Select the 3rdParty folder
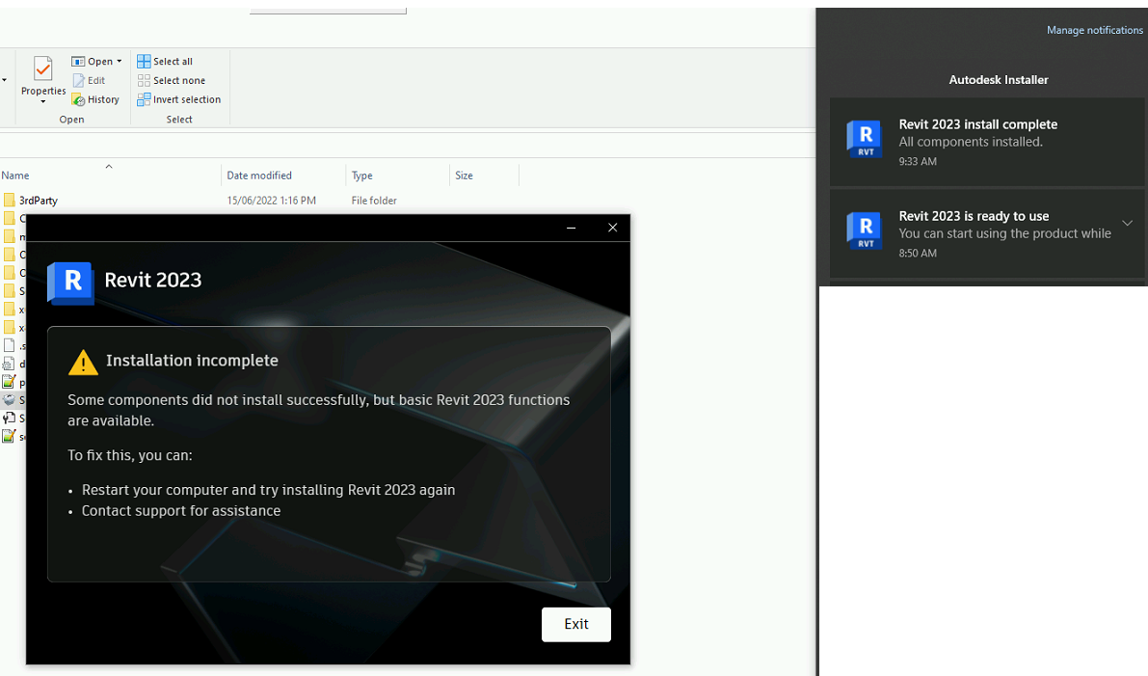The height and width of the screenshot is (676, 1148). click(x=38, y=201)
